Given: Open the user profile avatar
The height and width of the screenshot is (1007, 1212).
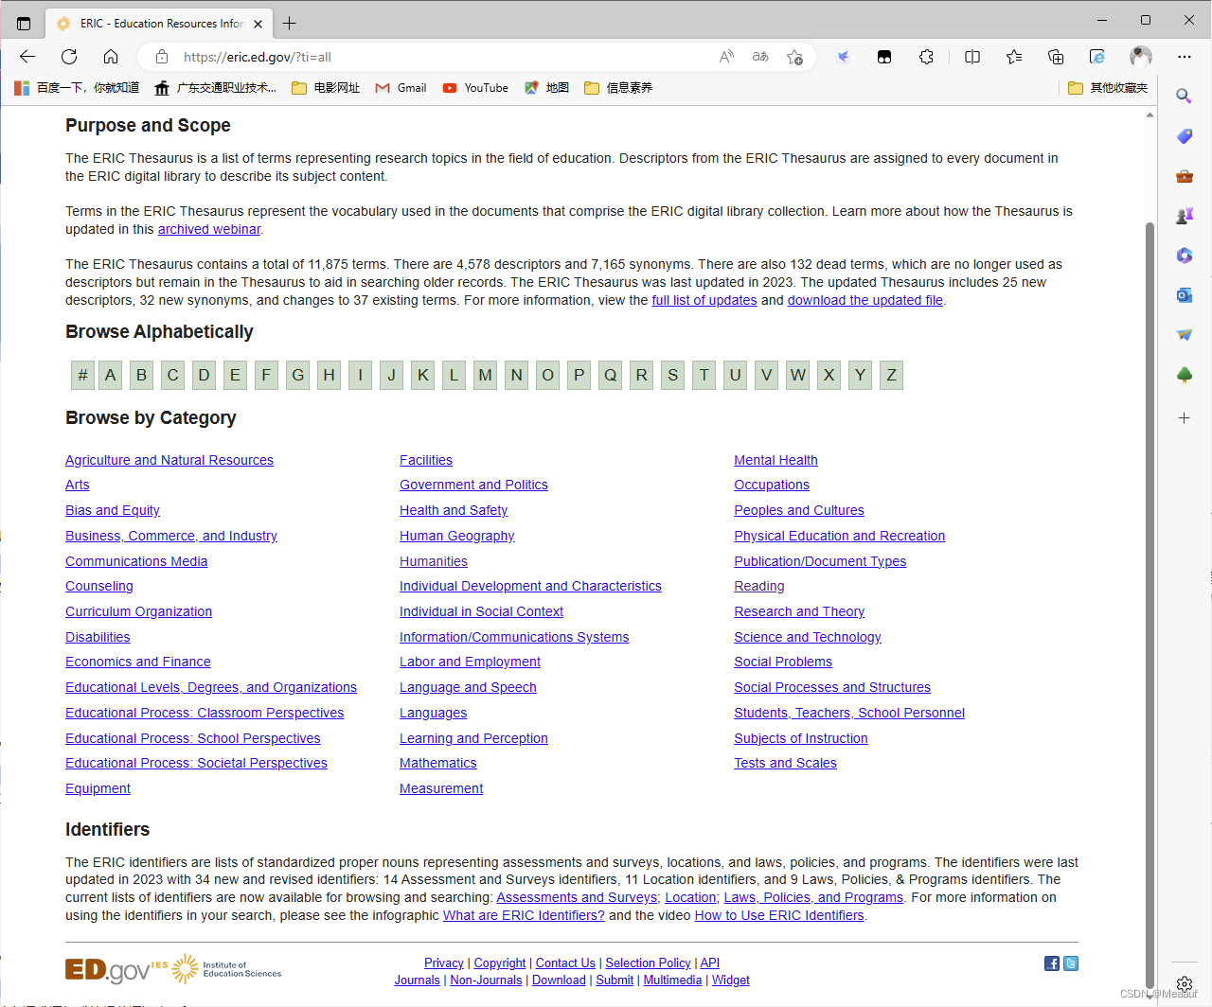Looking at the screenshot, I should 1141,57.
